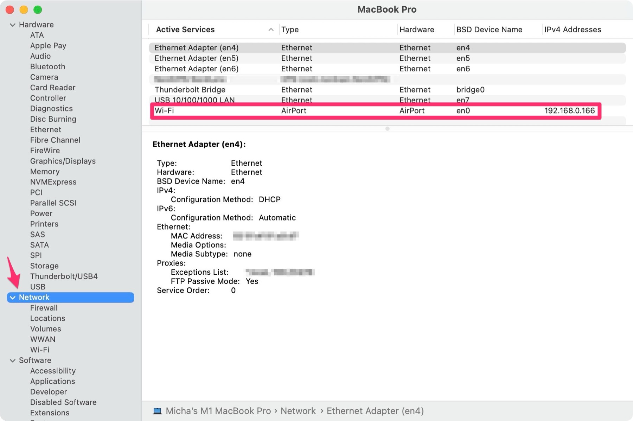Select Card Reader in the sidebar
Viewport: 633px width, 421px height.
[x=53, y=88]
